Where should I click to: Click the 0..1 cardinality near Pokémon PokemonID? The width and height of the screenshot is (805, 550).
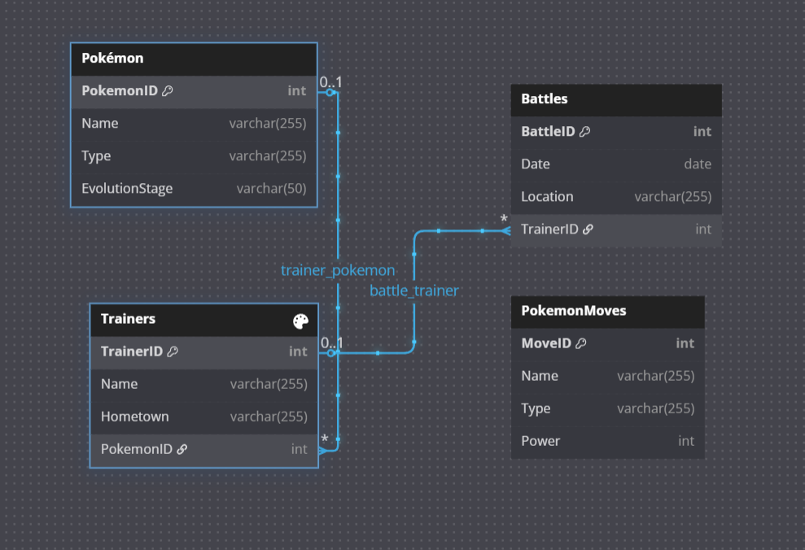(x=330, y=82)
